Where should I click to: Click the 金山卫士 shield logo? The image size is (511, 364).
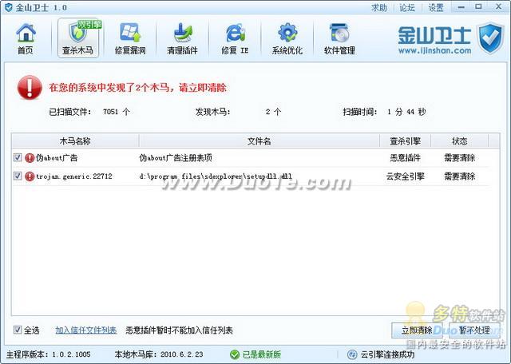[x=490, y=38]
